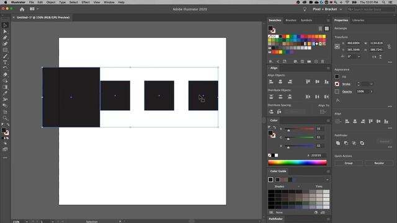This screenshot has width=397, height=223.
Task: Open the Object menu
Action: (51, 2)
